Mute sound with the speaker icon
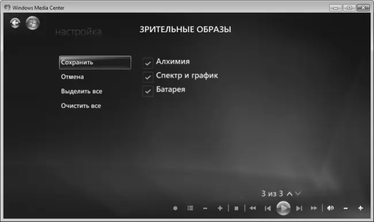Image resolution: width=374 pixels, height=222 pixels. (330, 208)
